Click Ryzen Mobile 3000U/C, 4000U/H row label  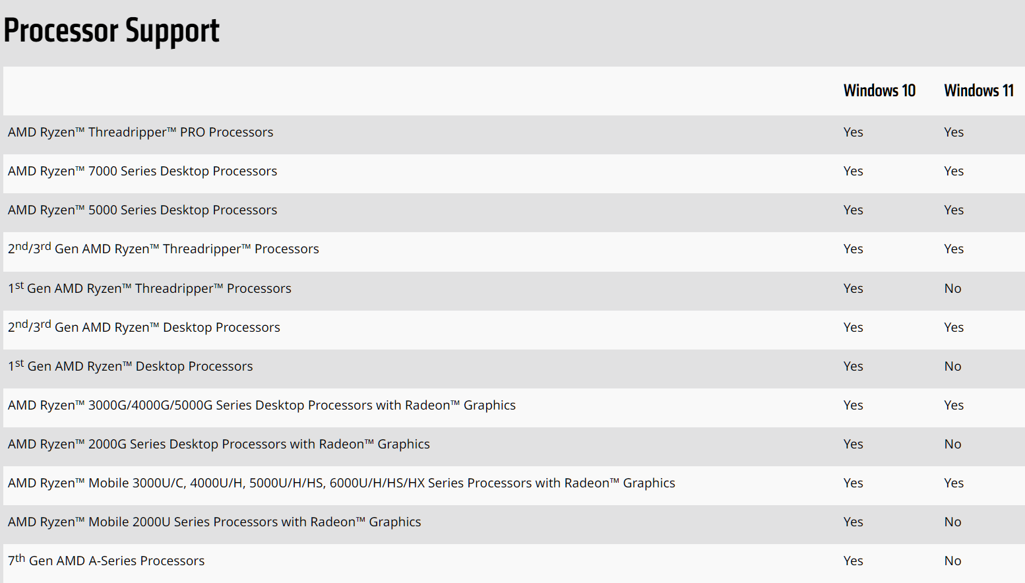(x=342, y=483)
